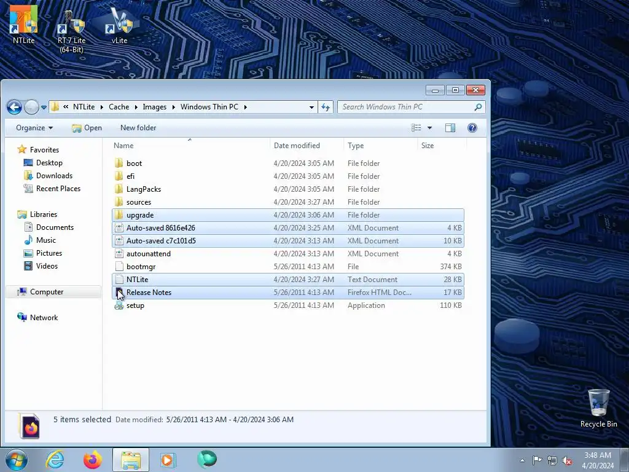Select the autounattend XML document
The image size is (629, 472).
[288, 254]
